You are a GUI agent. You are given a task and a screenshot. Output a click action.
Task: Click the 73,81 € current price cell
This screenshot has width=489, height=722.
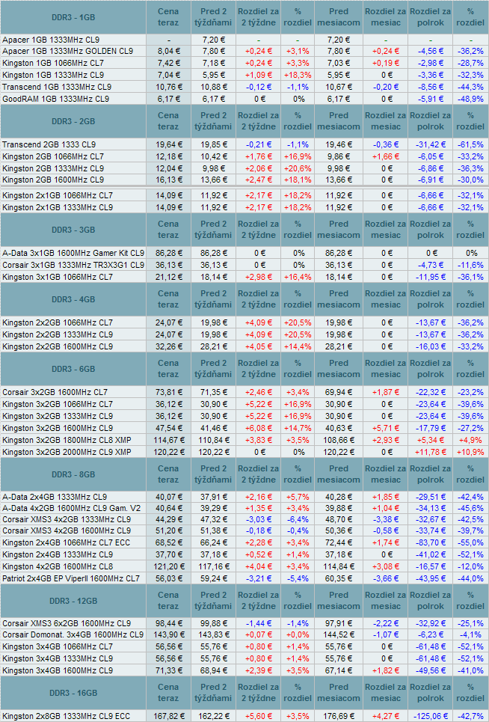point(169,392)
